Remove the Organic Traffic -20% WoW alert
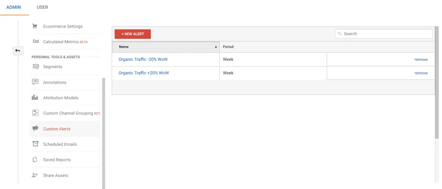 pos(420,60)
